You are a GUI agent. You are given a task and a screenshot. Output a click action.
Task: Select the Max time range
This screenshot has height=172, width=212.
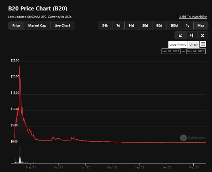click(x=201, y=25)
